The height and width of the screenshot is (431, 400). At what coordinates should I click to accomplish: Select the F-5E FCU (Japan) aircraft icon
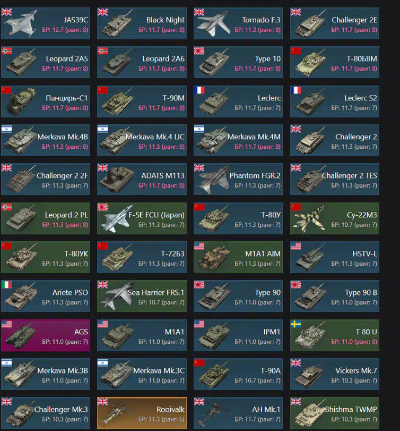117,218
